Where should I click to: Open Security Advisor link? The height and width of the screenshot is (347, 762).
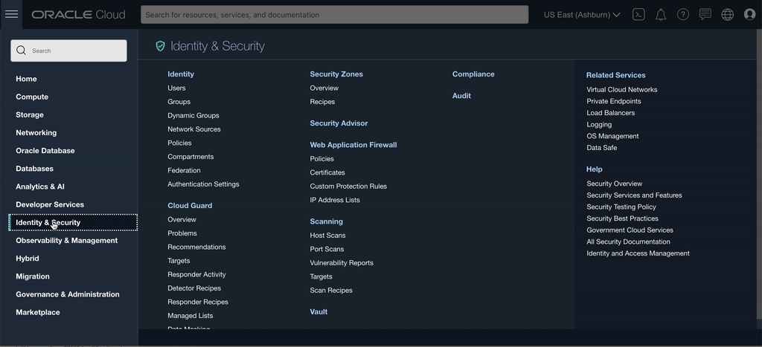(x=339, y=123)
